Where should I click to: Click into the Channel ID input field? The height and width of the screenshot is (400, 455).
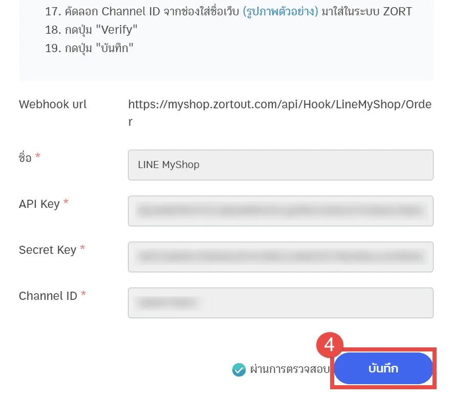(280, 303)
